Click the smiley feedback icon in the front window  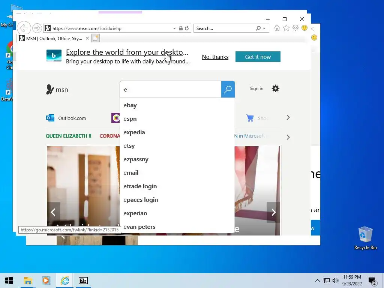pyautogui.click(x=304, y=28)
